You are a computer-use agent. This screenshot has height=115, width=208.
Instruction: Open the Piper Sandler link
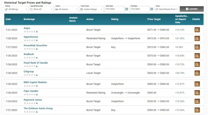pos(31,91)
